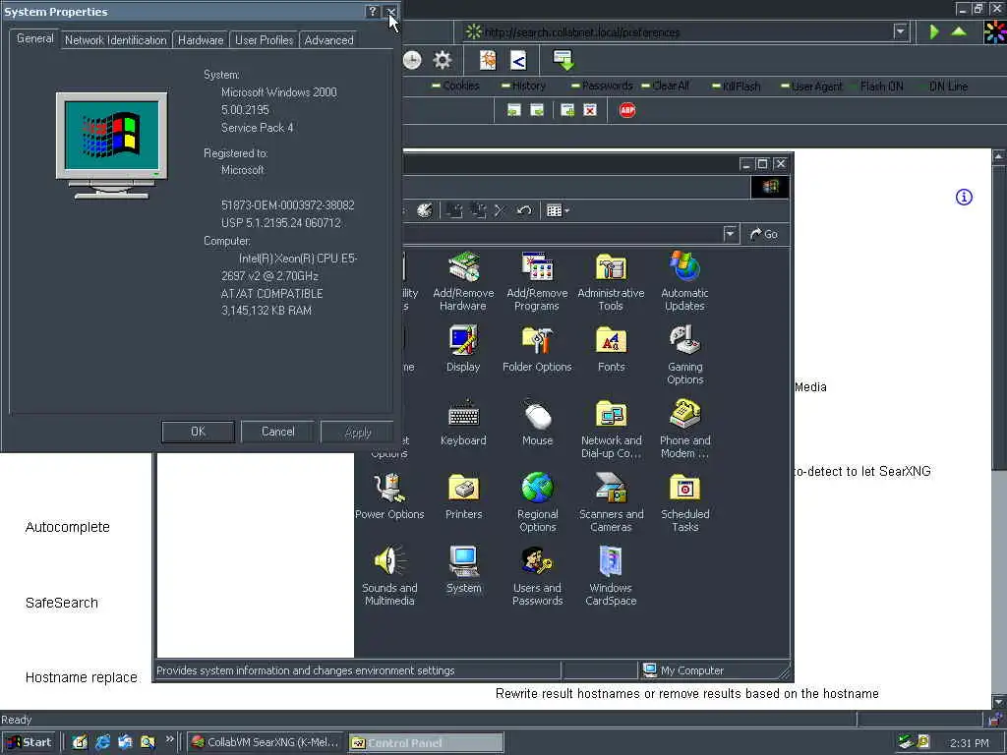Click the green up arrow in browser

959,30
